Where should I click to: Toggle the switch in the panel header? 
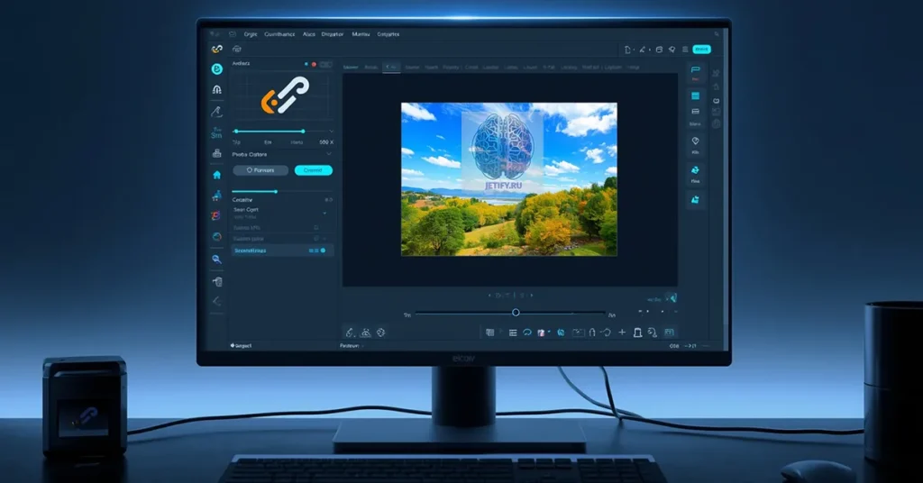point(325,64)
